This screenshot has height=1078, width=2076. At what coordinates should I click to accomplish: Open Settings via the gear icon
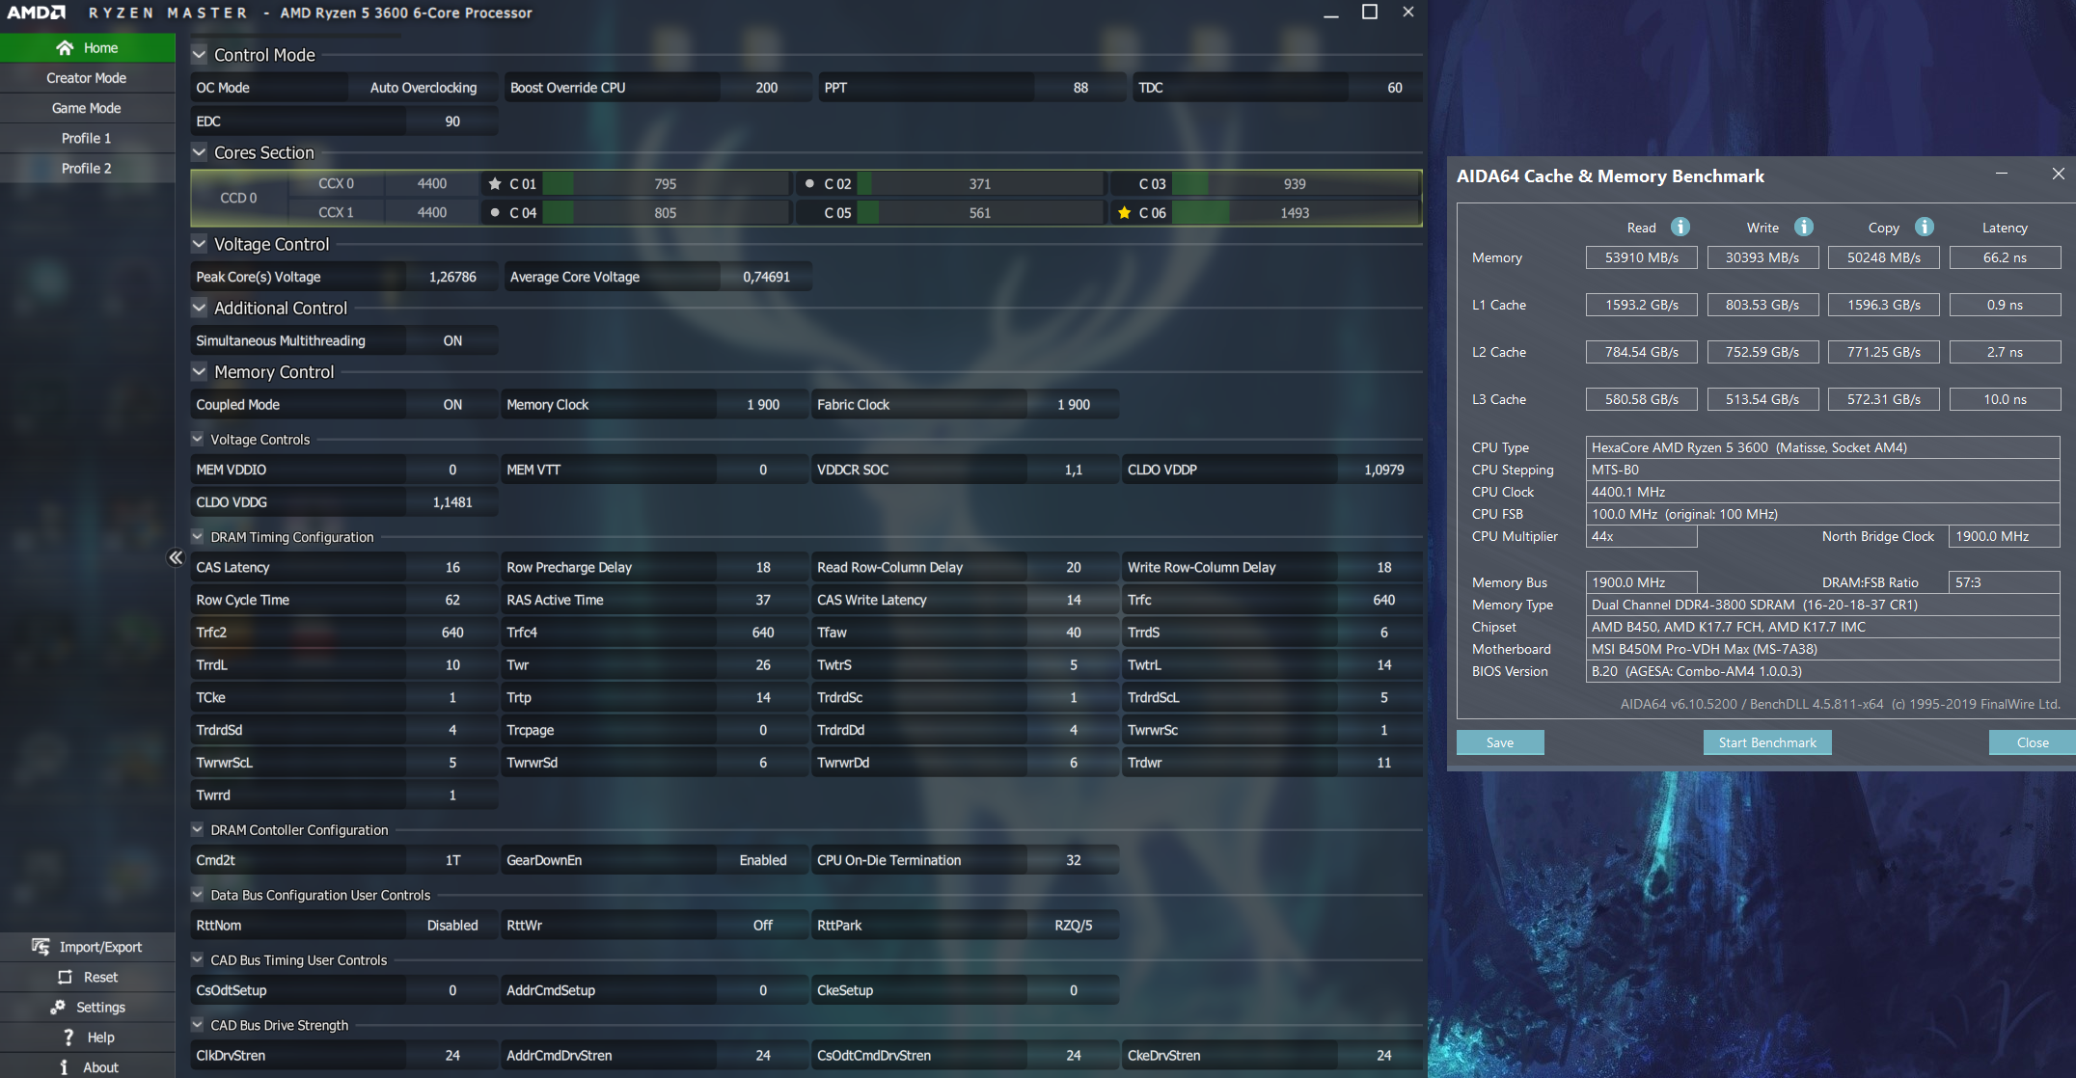point(58,1007)
